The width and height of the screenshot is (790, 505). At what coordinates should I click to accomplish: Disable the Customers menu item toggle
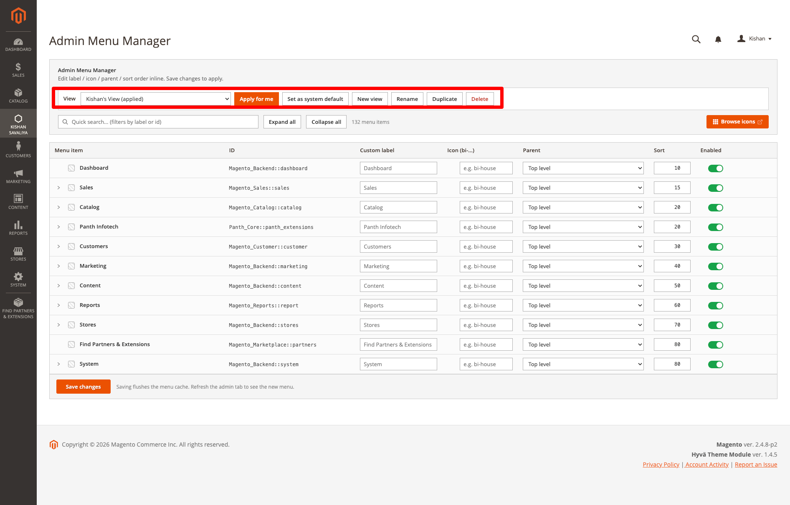point(715,247)
